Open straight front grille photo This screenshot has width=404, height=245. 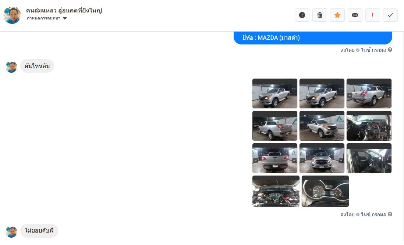click(x=322, y=158)
